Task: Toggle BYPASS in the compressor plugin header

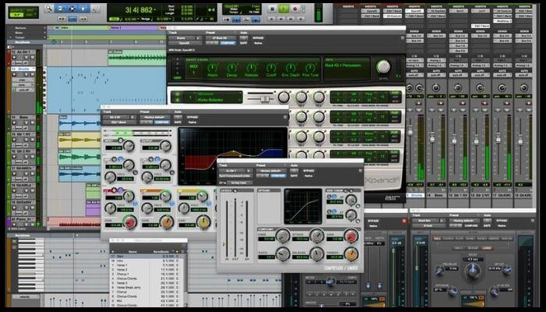Action: [309, 171]
